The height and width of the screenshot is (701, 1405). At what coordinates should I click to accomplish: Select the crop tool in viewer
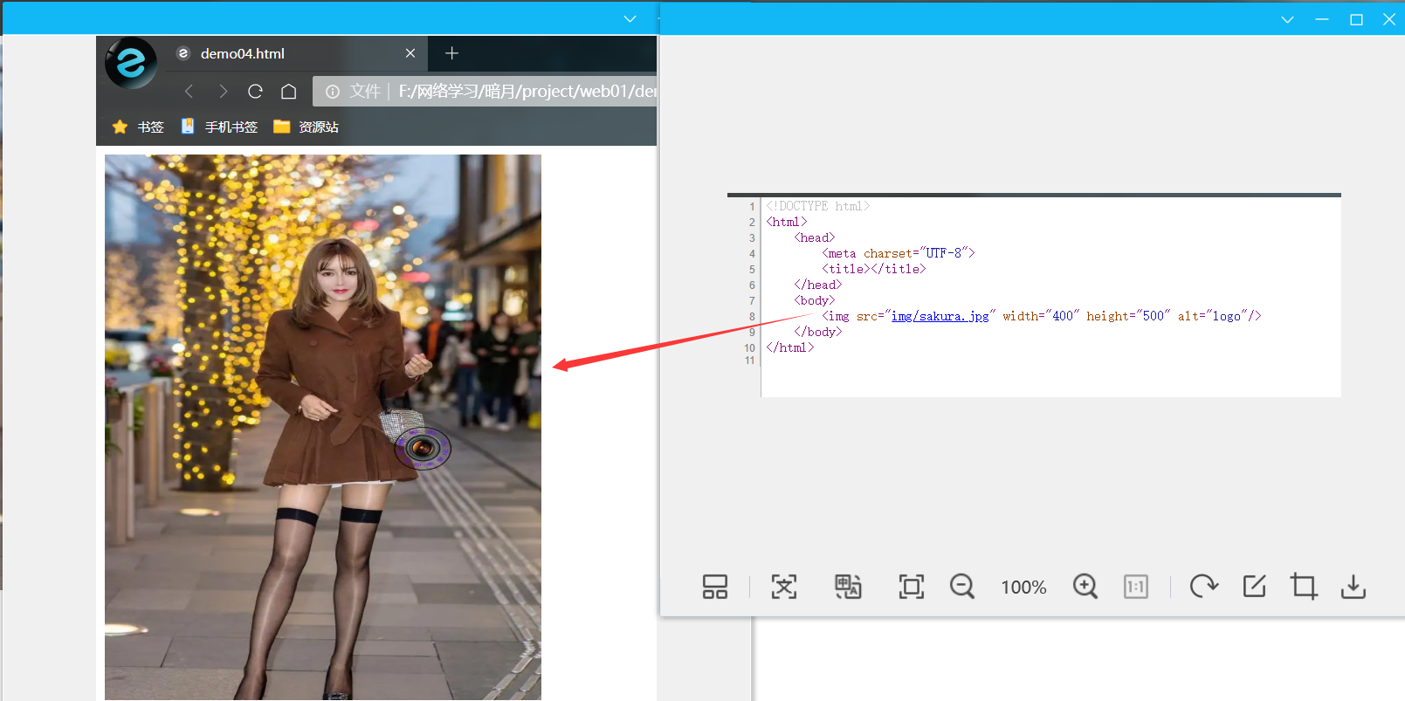[1304, 587]
